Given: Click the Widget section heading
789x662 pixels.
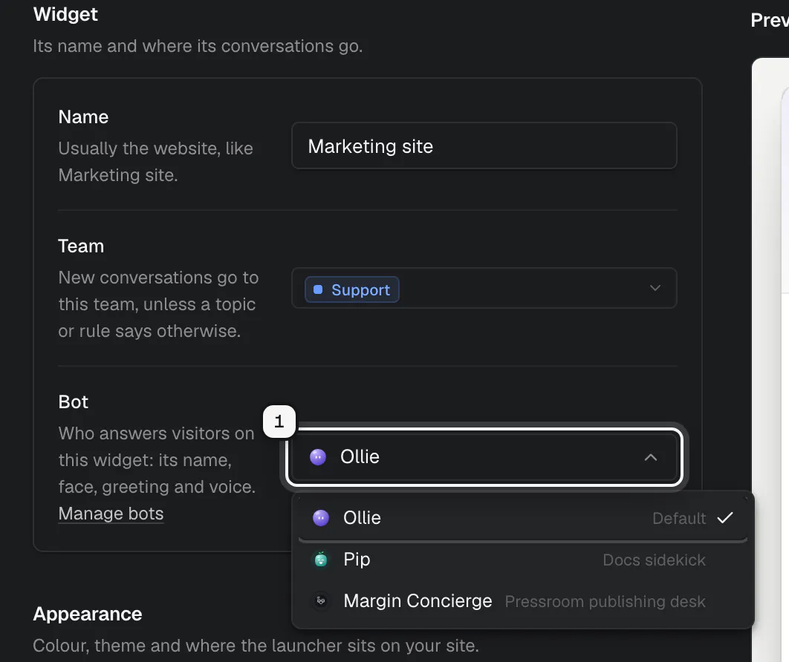Looking at the screenshot, I should (x=65, y=14).
